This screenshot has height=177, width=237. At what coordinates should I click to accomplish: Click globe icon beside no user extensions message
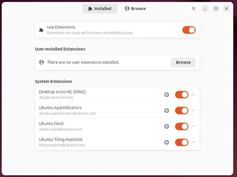pyautogui.click(x=41, y=62)
